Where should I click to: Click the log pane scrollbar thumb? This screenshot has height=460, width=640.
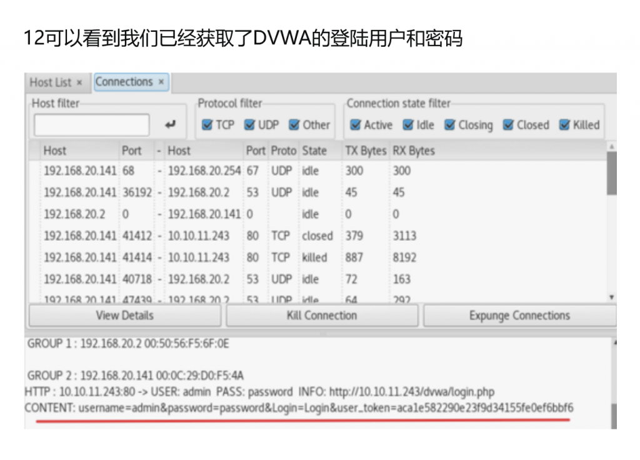(614, 416)
